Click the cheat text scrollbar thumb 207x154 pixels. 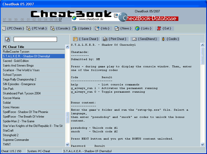click(203, 56)
